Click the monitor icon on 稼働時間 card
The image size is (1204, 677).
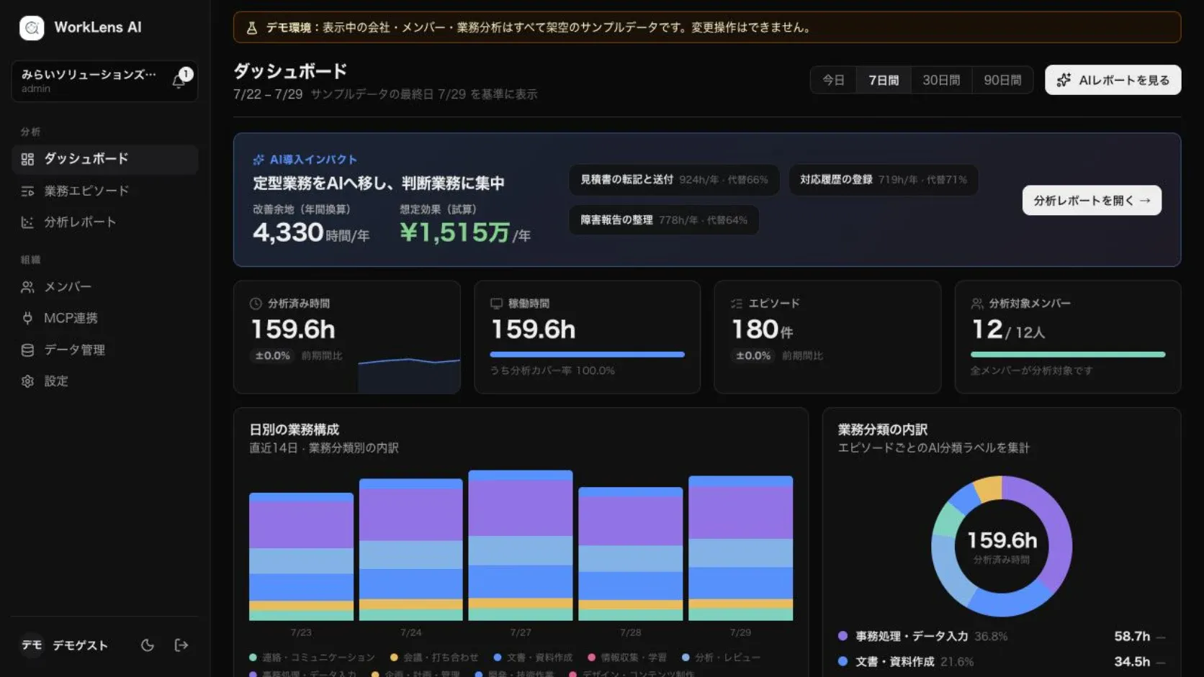[496, 304]
